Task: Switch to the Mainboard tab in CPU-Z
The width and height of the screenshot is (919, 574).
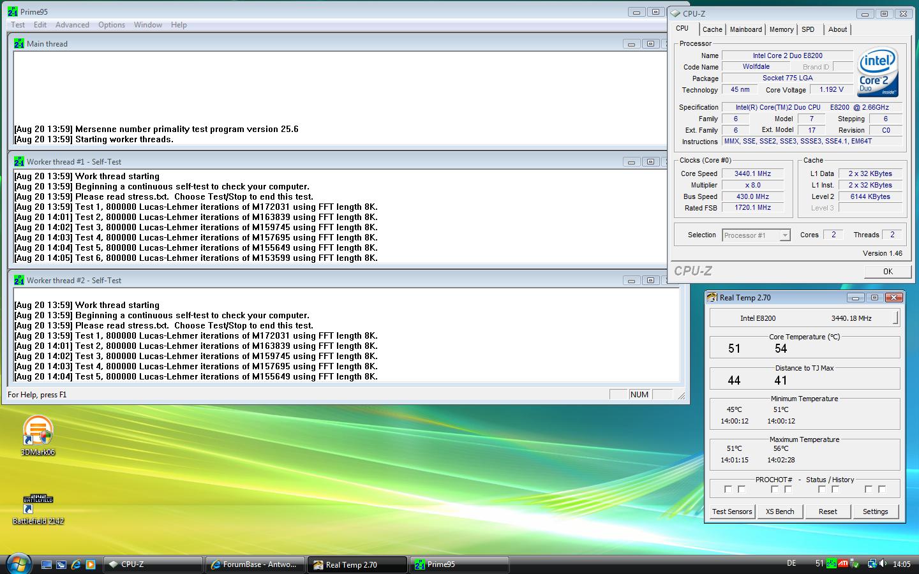Action: point(746,29)
